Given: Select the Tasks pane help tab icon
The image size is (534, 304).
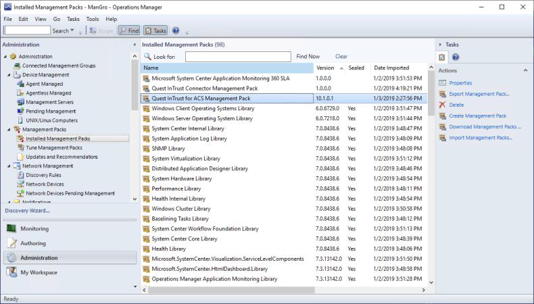Looking at the screenshot, I should (456, 57).
